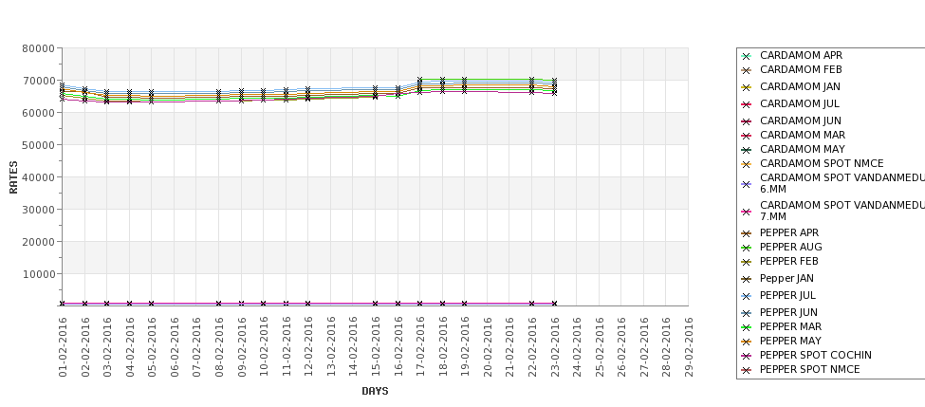This screenshot has width=925, height=407.
Task: Click the 01-02-2016 date axis label
Action: click(63, 347)
